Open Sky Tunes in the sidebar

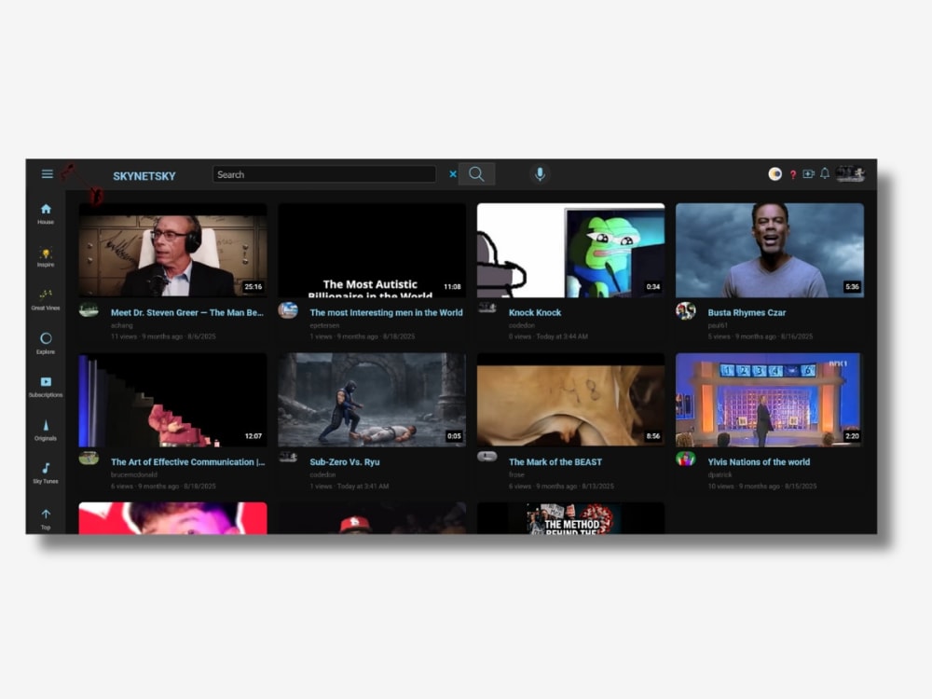(46, 473)
